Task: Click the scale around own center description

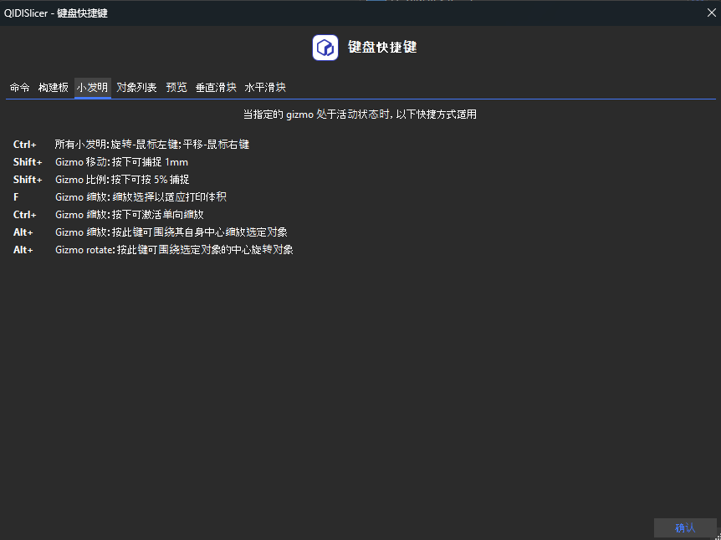Action: pyautogui.click(x=171, y=232)
